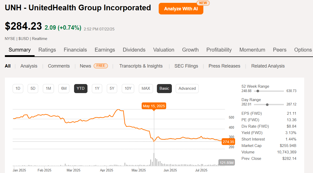Click the 52 week low 248.88
This screenshot has width=313, height=173.
tap(246, 91)
